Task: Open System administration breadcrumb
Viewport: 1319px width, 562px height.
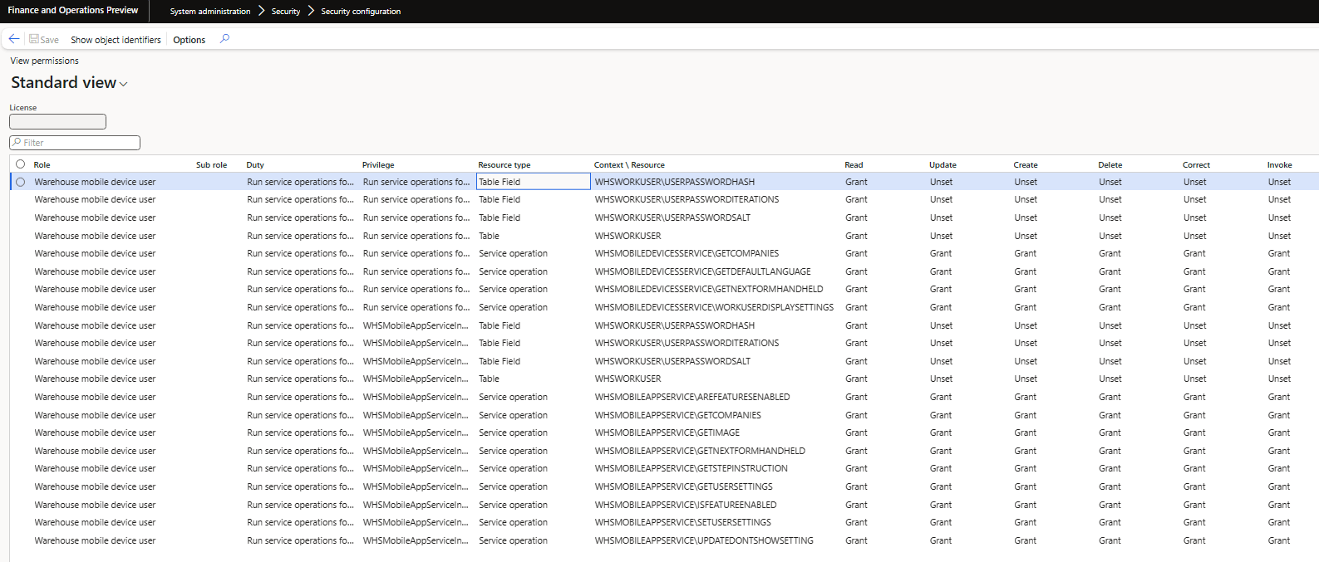Action: click(210, 12)
